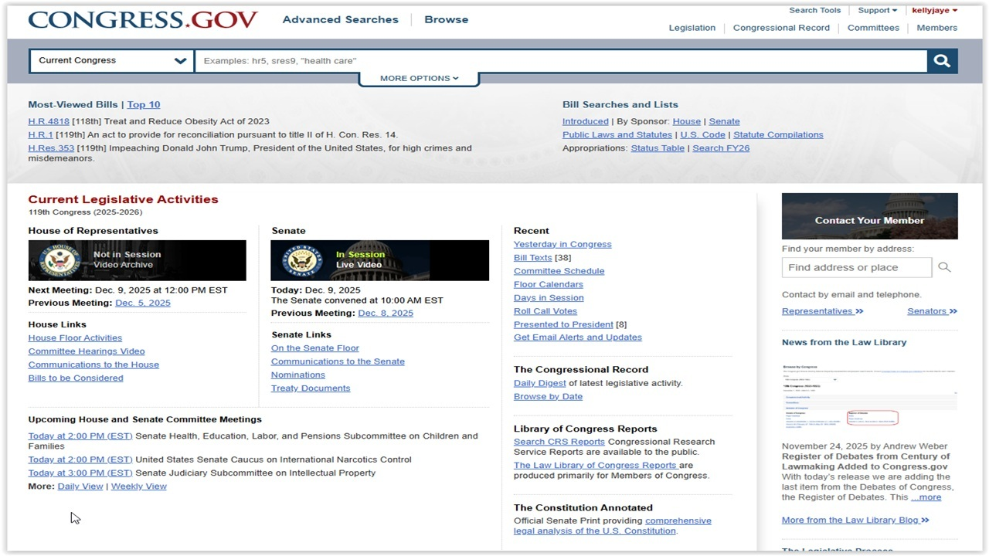Click Search CRS Reports link
This screenshot has width=989, height=556.
(x=559, y=441)
